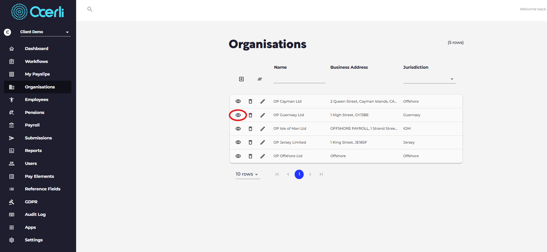Select page 1 pagination button
The width and height of the screenshot is (547, 252).
pos(299,174)
